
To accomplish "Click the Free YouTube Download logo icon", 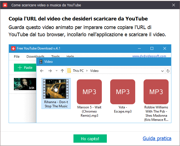I will click(x=13, y=48).
